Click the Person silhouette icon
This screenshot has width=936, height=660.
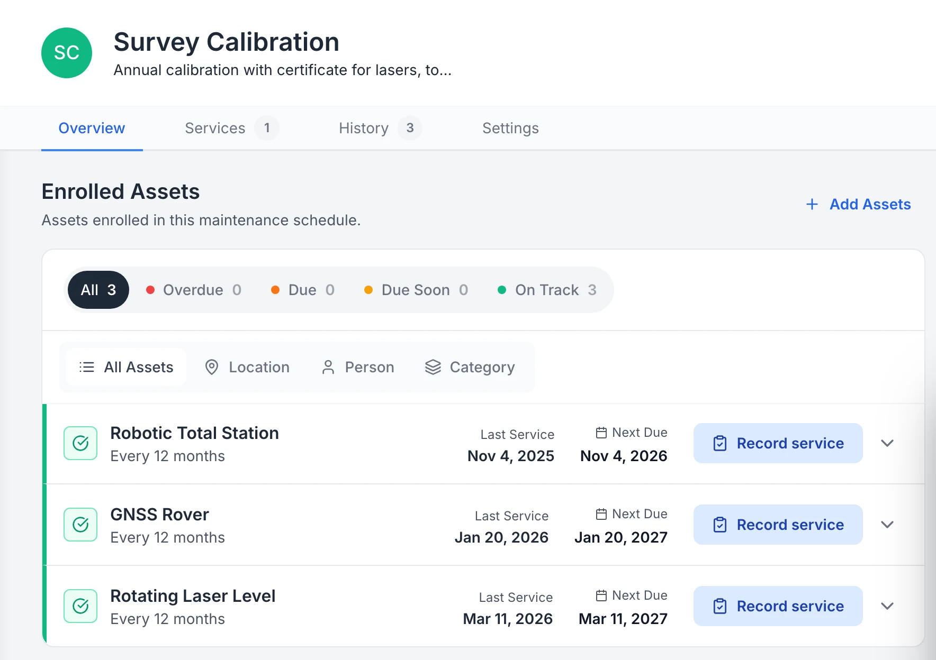tap(328, 367)
